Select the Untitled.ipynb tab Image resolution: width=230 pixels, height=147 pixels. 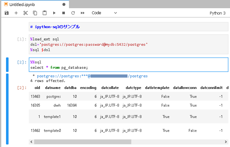click(x=35, y=4)
